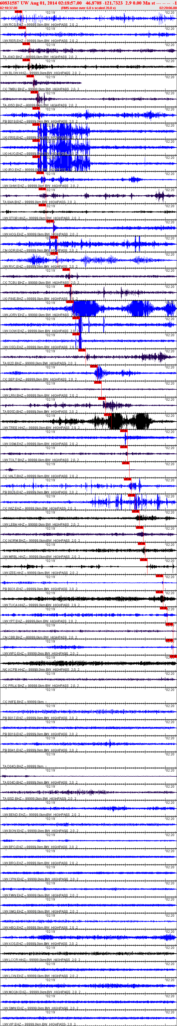Select the pick marker on CC SEP trace

(94, 366)
